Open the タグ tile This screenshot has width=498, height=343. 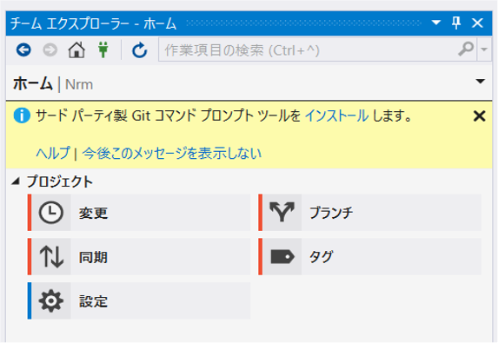[x=370, y=257]
